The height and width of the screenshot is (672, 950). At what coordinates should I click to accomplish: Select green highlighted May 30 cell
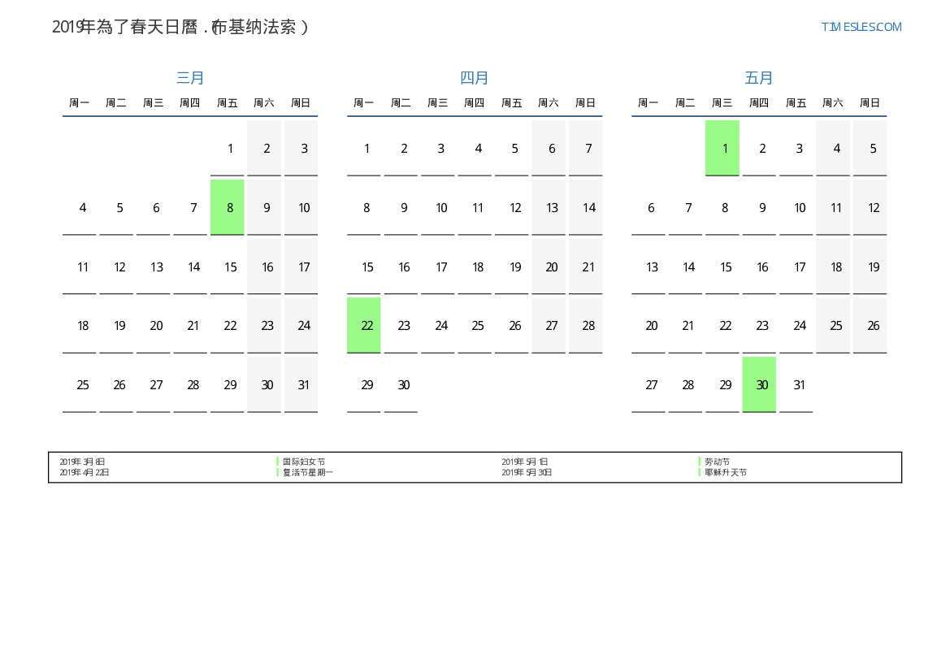coord(759,384)
